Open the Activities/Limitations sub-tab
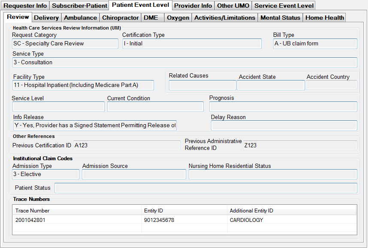The width and height of the screenshot is (368, 248). [225, 18]
